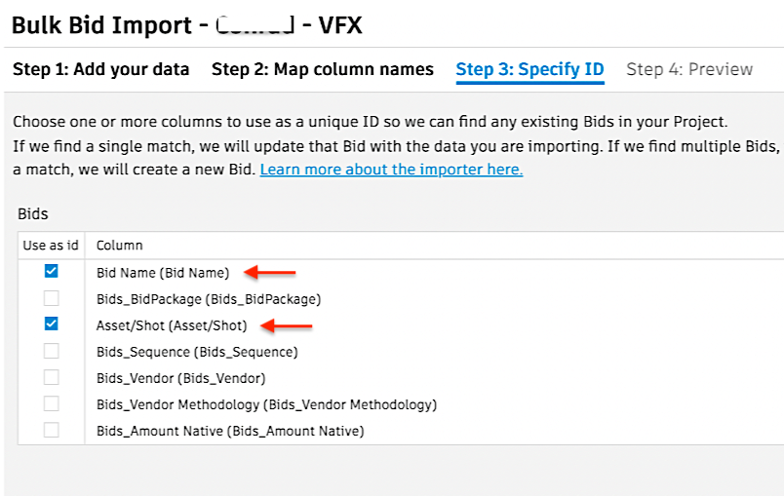Screen dimensions: 784x496
Task: Select the 'Asset/Shot (Asset/Shot)' row label
Action: point(172,325)
